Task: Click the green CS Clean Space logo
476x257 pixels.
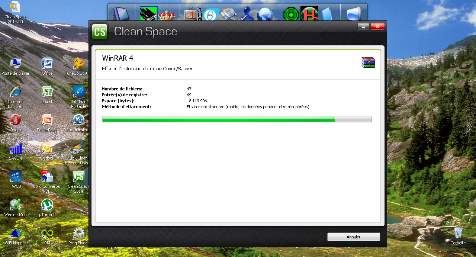Action: coord(100,32)
